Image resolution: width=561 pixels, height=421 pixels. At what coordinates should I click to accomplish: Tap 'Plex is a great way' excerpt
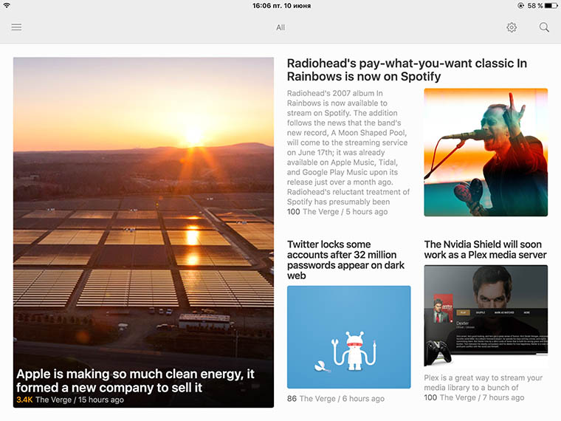[483, 383]
